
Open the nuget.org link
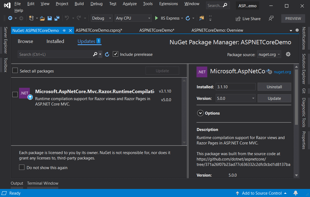282,72
